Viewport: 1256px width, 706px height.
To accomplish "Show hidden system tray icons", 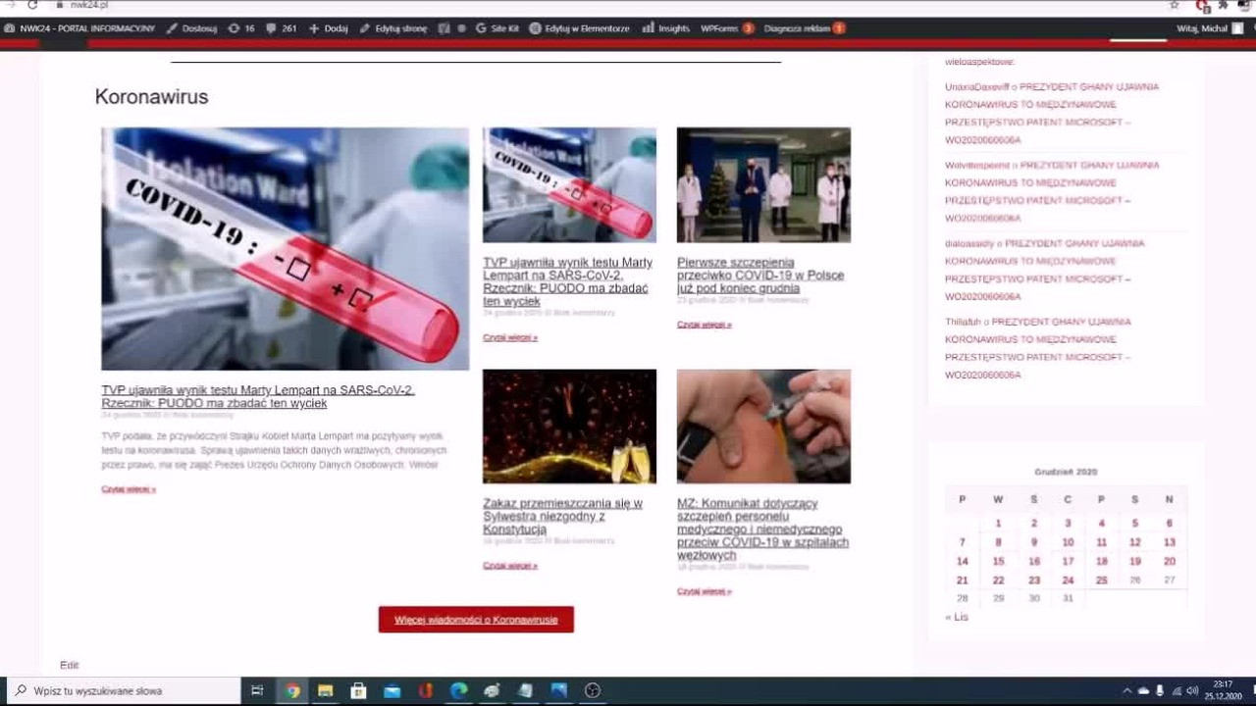I will [1126, 690].
